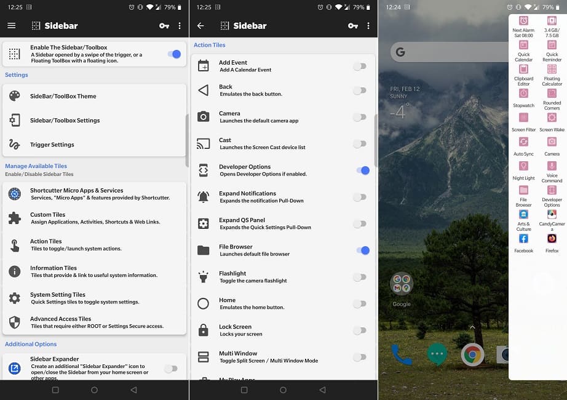Viewport: 567px width, 400px height.
Task: Open the Stopwatch tile in the sidebar
Action: (x=523, y=94)
